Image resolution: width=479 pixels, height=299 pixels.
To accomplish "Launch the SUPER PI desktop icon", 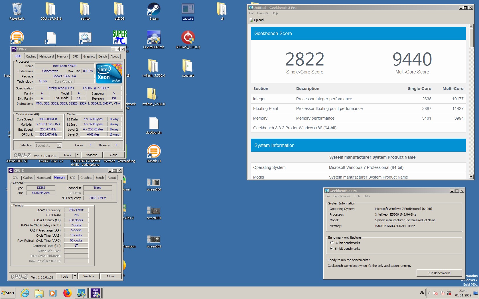I will point(119,37).
